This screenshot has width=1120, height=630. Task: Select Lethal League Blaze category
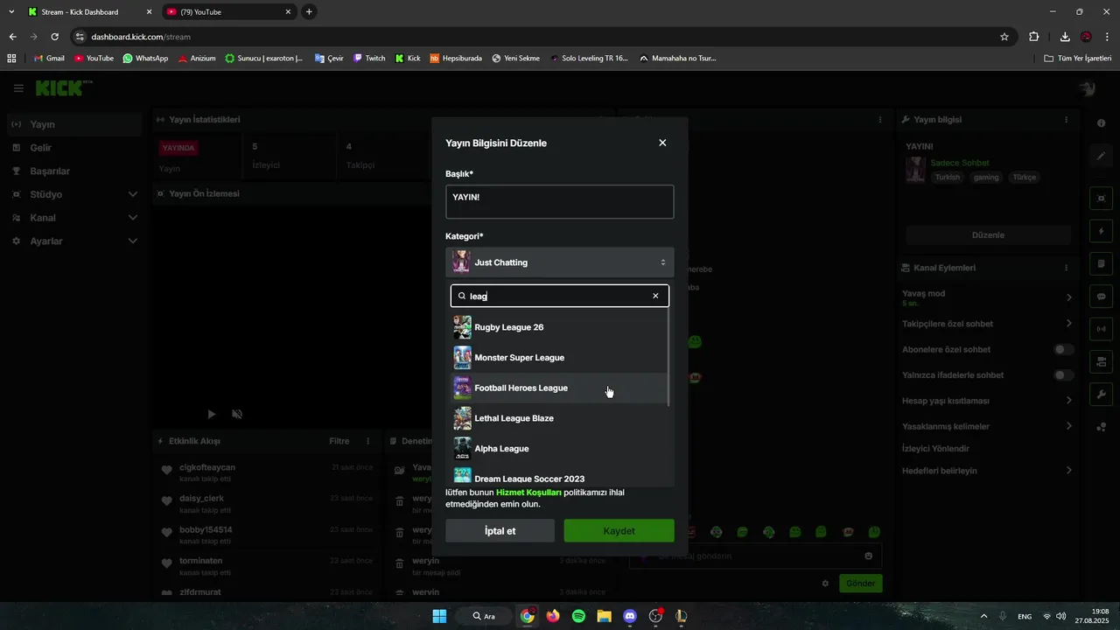click(x=559, y=418)
